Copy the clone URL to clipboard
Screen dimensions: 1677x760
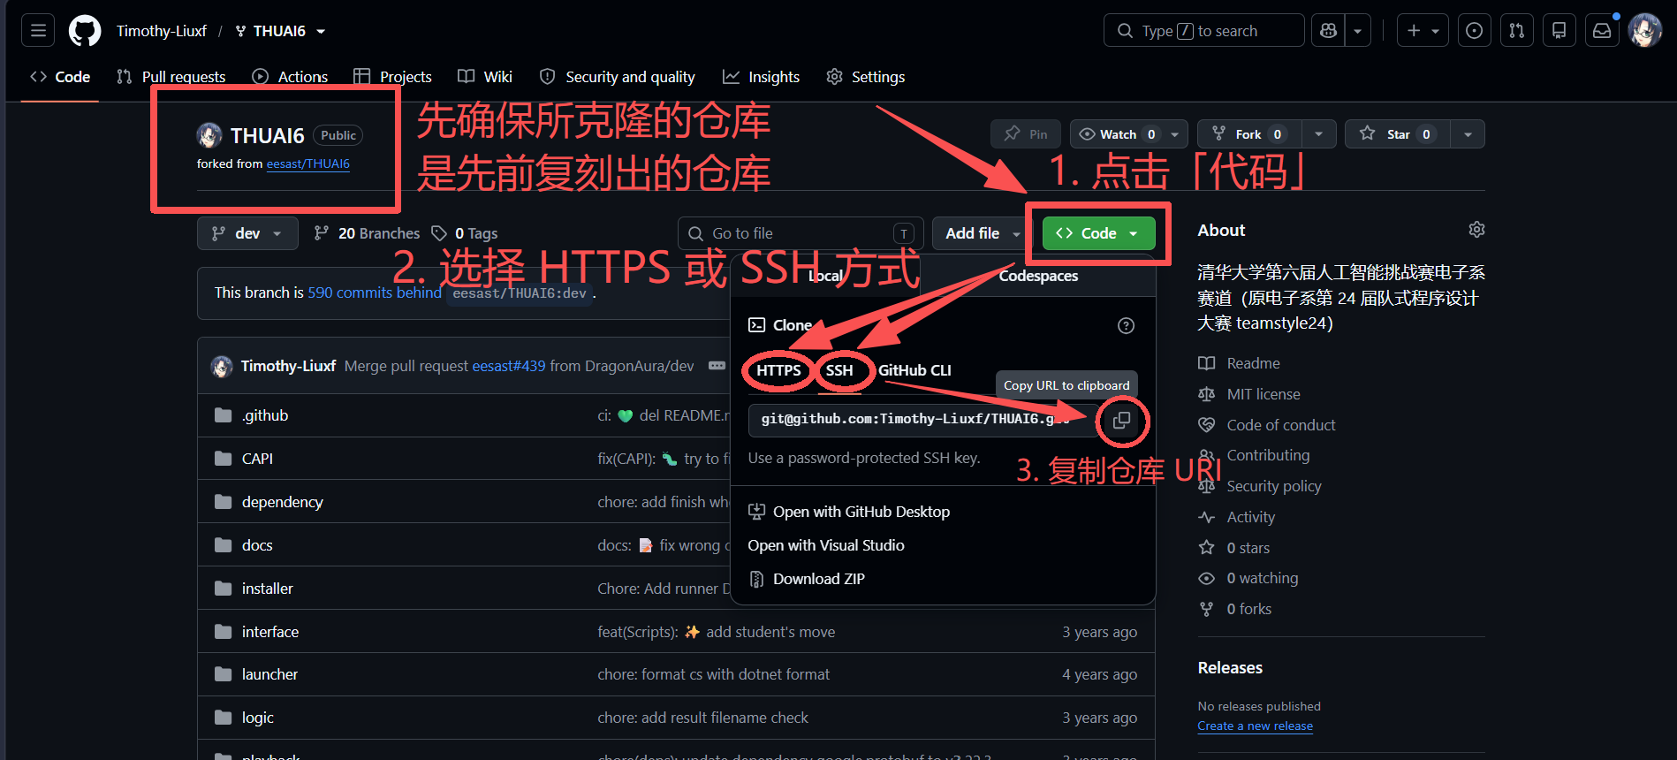coord(1121,421)
